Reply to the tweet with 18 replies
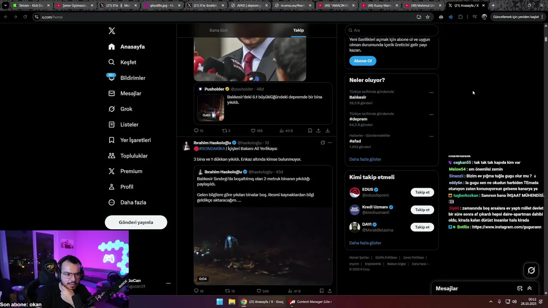 [199, 291]
